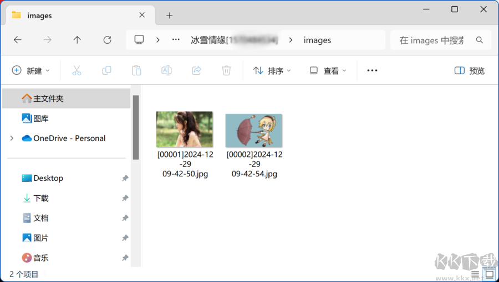The image size is (499, 282).
Task: Select the [00001] girl photo thumbnail
Action: point(185,129)
